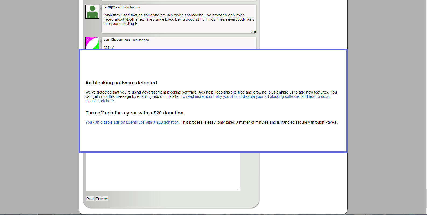Screen dimensions: 427x215
Task: Click sarif2soon's 'said 3 minutes ago' timestamp
Action: click(137, 40)
